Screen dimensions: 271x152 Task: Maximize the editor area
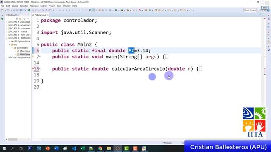263,15
